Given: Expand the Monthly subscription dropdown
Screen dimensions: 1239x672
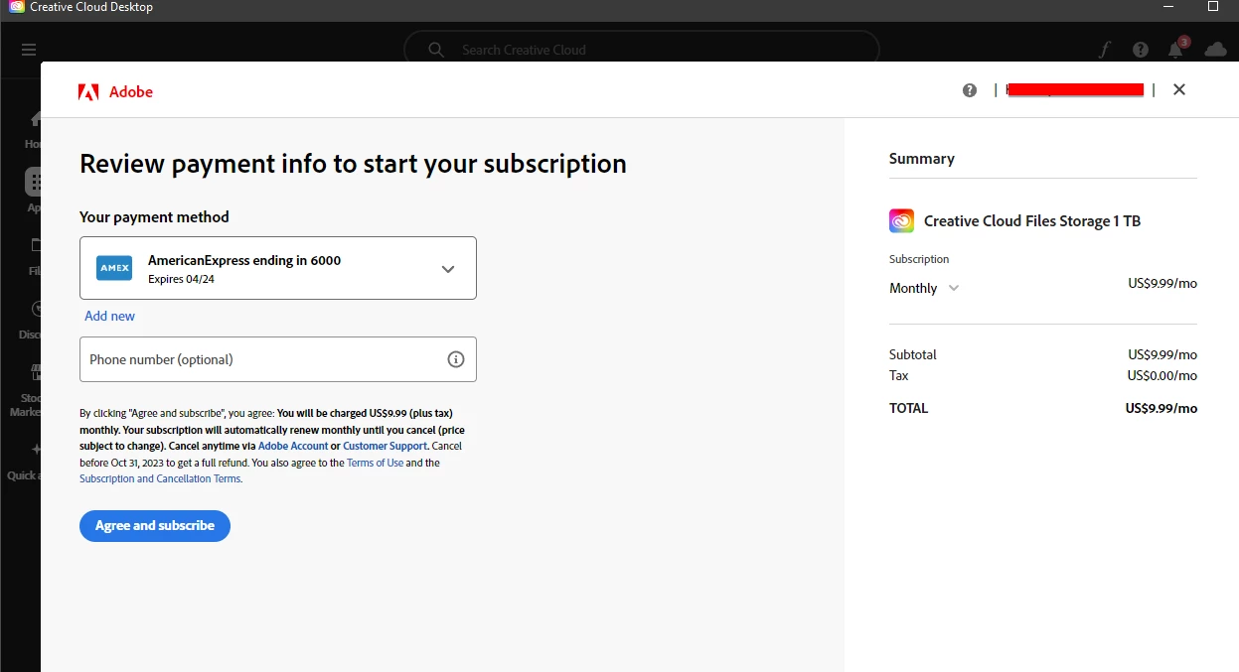Looking at the screenshot, I should pyautogui.click(x=924, y=288).
